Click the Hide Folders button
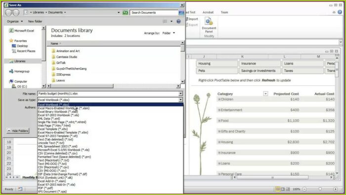346x195 pixels. click(18, 131)
